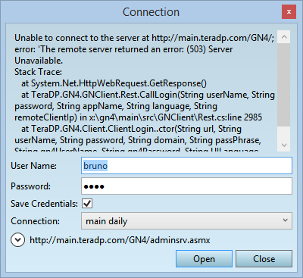This screenshot has height=278, width=303.
Task: Open the Connection dropdown showing main daily
Action: (x=186, y=221)
